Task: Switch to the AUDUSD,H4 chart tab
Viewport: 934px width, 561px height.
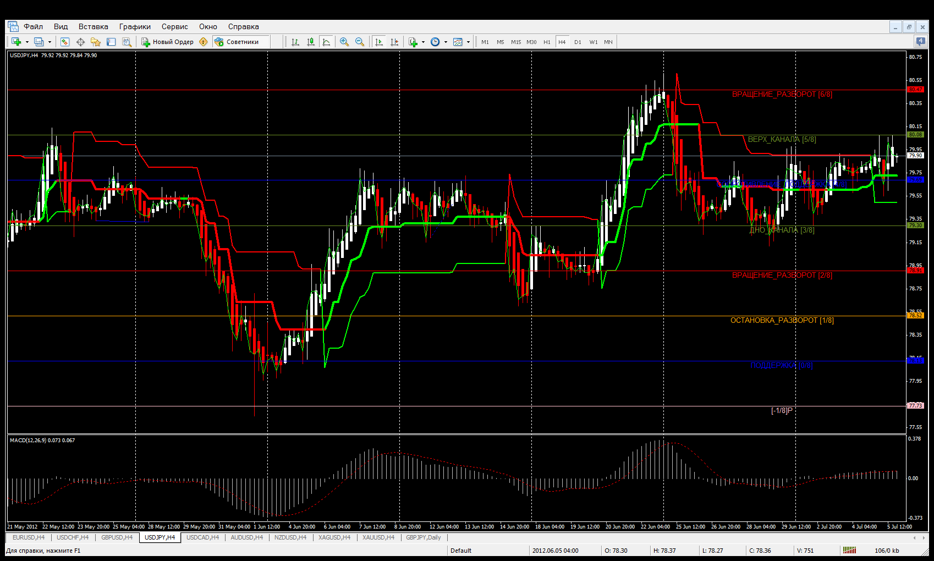Action: (x=247, y=537)
